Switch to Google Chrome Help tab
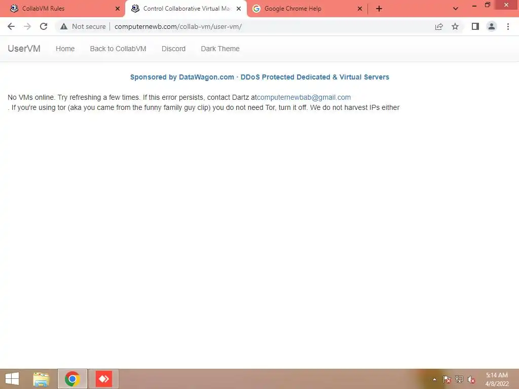Image resolution: width=519 pixels, height=389 pixels. pyautogui.click(x=307, y=9)
